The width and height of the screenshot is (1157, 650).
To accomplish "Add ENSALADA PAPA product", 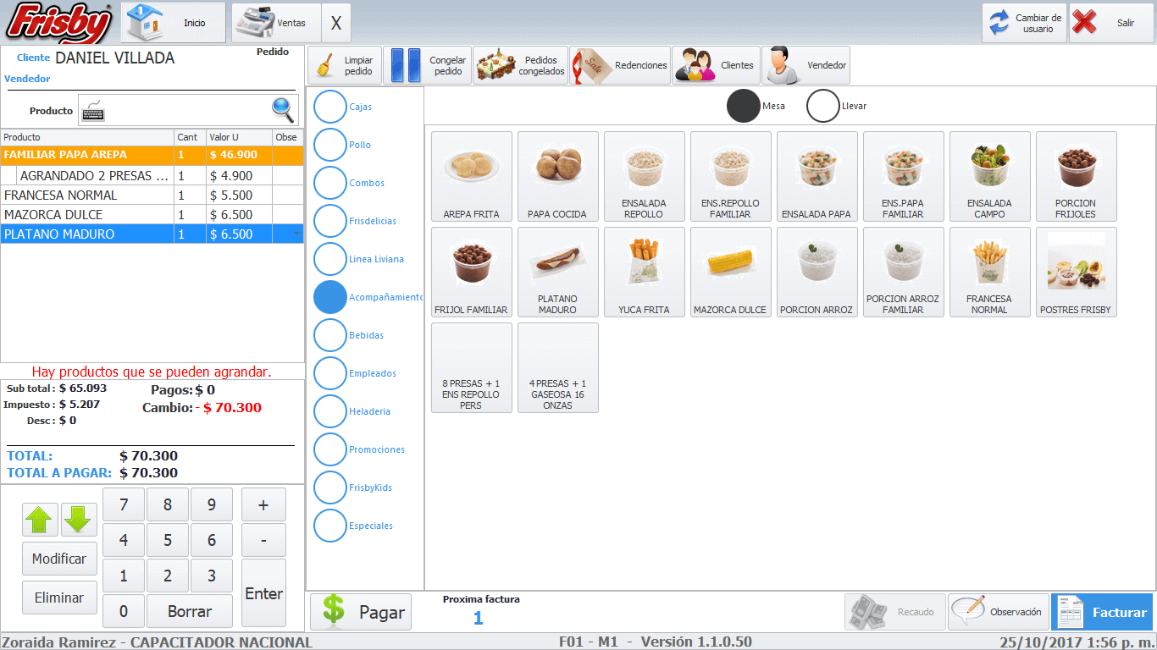I will 817,176.
